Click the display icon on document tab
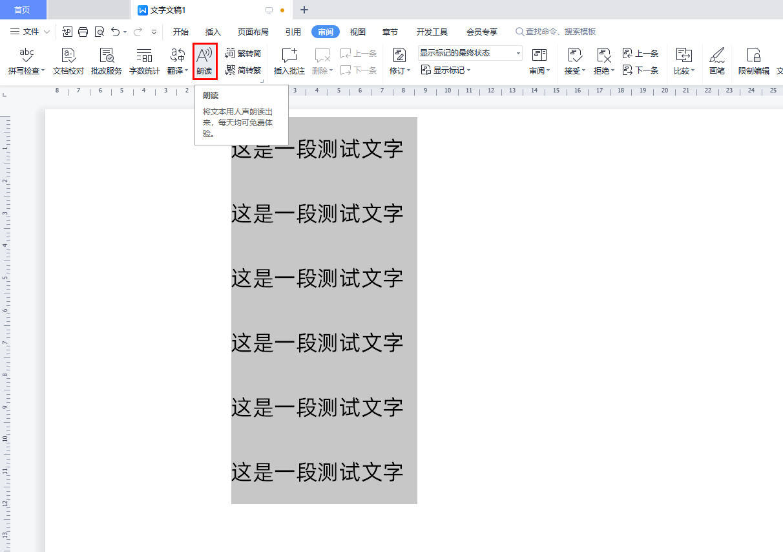The width and height of the screenshot is (783, 552). pyautogui.click(x=269, y=10)
